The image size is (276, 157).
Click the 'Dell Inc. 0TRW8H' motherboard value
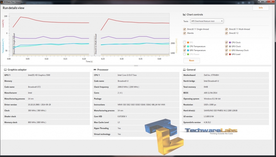[211, 75]
